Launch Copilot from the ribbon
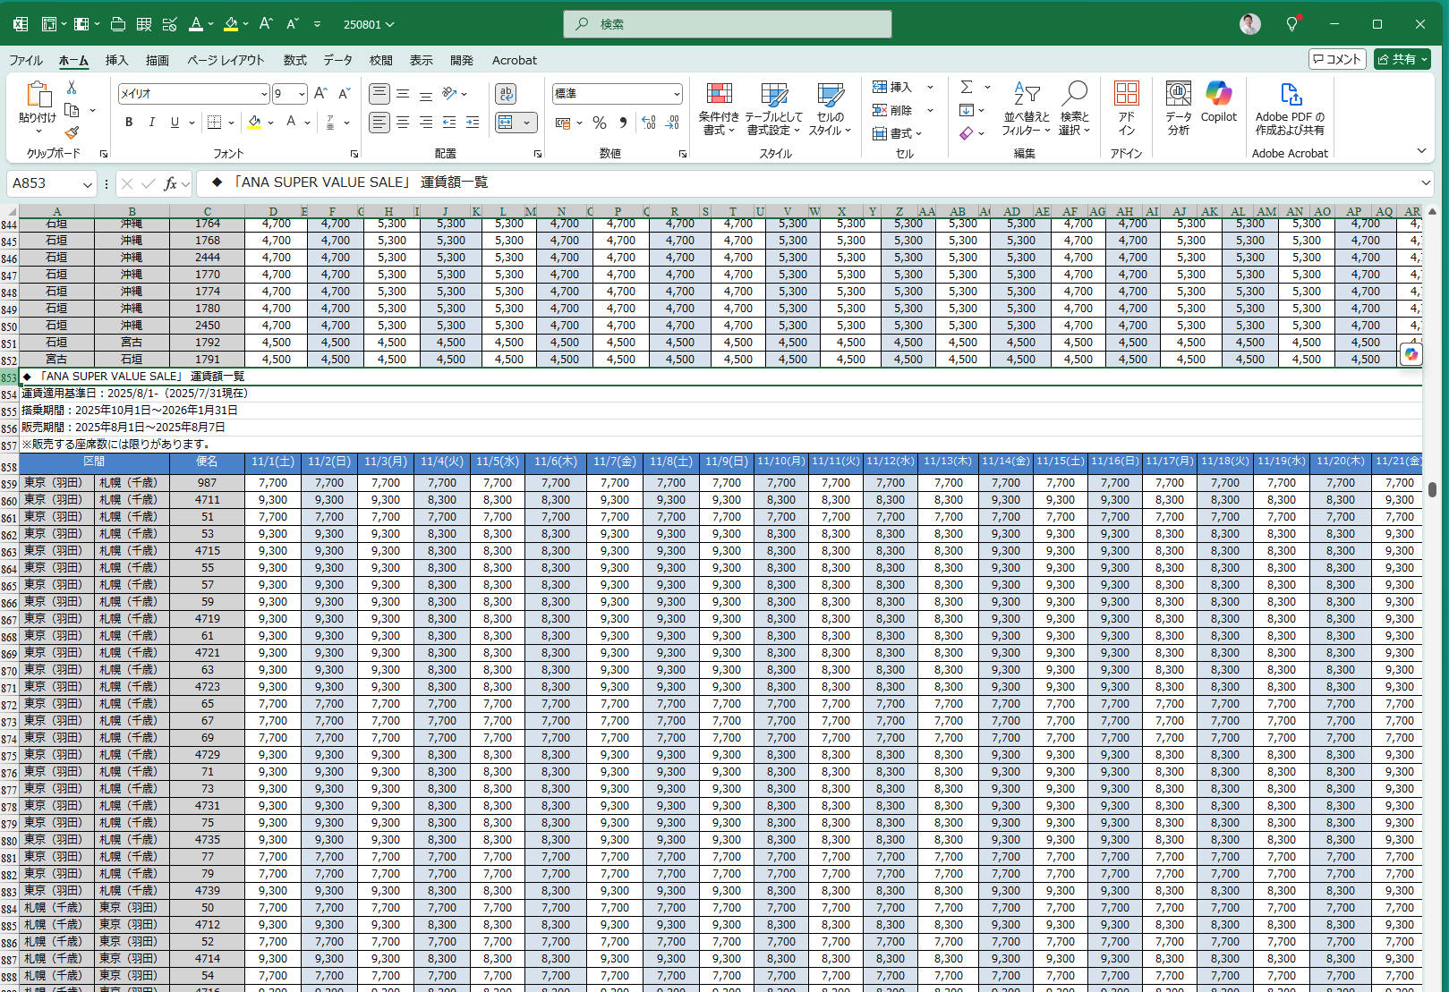1449x992 pixels. click(x=1219, y=102)
